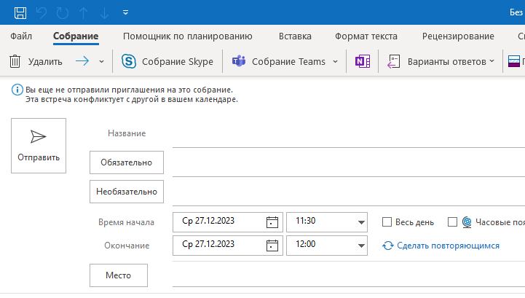
Task: Expand the 12:00 end time dropdown
Action: pyautogui.click(x=361, y=246)
